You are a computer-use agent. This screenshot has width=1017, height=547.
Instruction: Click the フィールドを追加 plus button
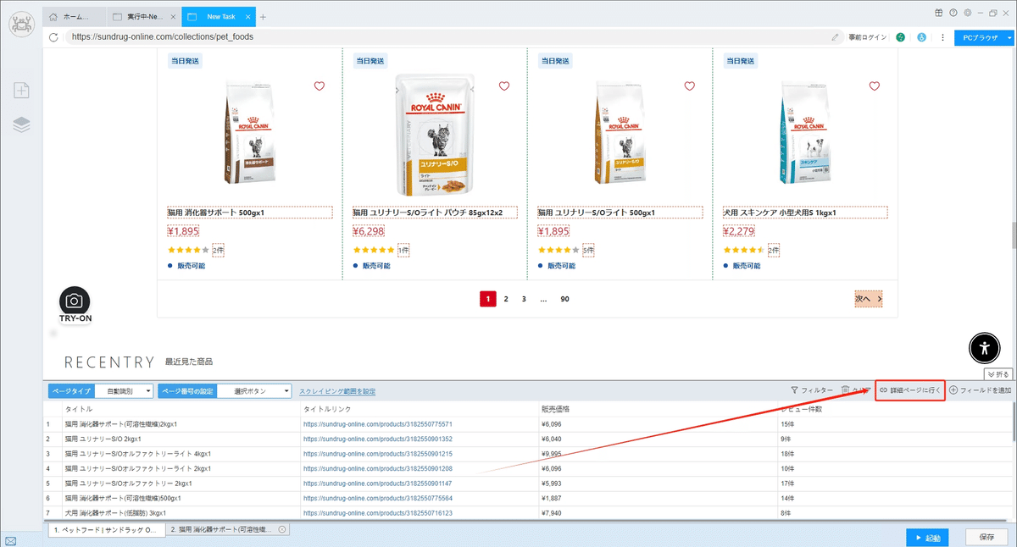pos(980,390)
